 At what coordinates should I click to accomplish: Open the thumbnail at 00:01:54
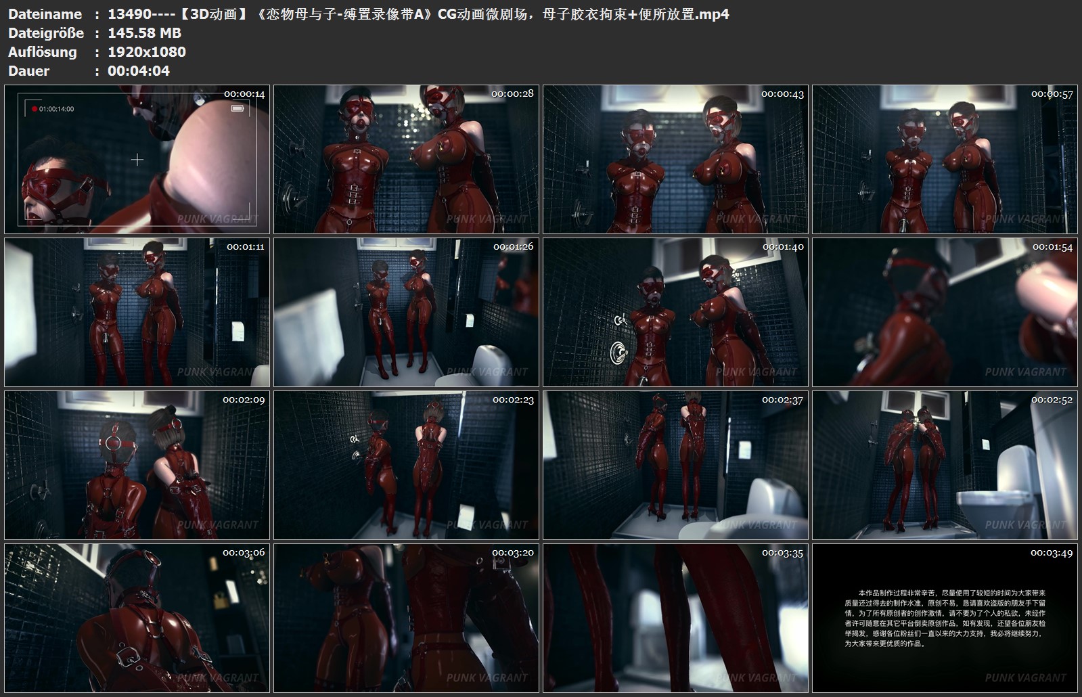point(945,313)
